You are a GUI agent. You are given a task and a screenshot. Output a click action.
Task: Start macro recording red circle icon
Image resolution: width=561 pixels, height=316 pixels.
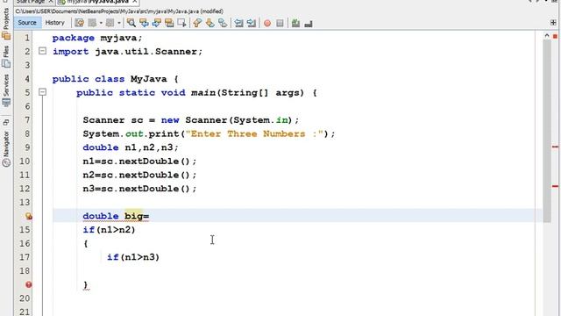[267, 24]
